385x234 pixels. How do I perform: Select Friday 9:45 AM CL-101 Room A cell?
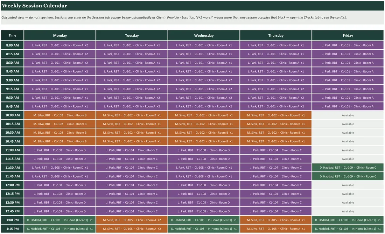click(348, 106)
